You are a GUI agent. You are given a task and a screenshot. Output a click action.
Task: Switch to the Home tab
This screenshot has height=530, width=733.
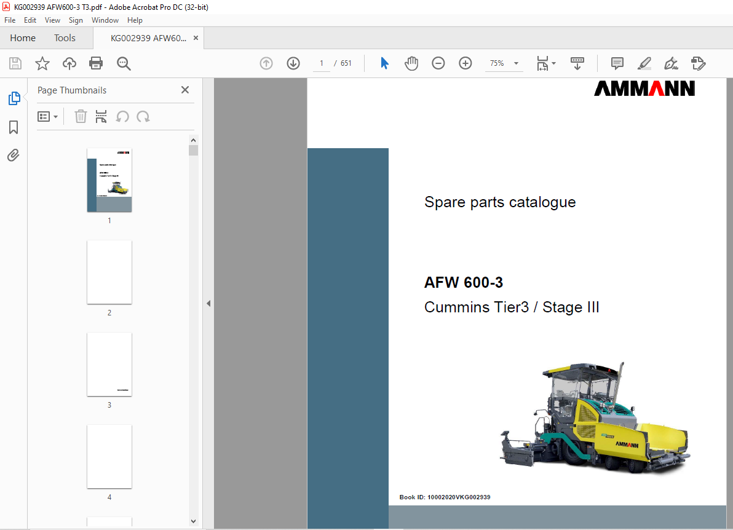coord(22,38)
